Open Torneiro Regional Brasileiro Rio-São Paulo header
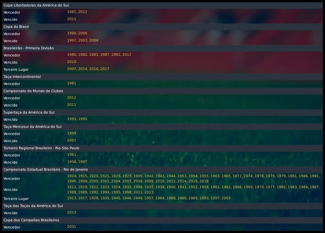This screenshot has width=325, height=233. click(42, 148)
